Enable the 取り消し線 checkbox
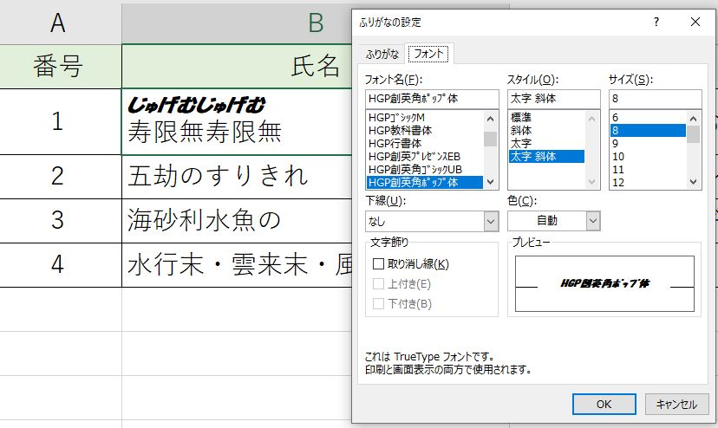Viewport: 718px width, 428px height. click(x=378, y=263)
